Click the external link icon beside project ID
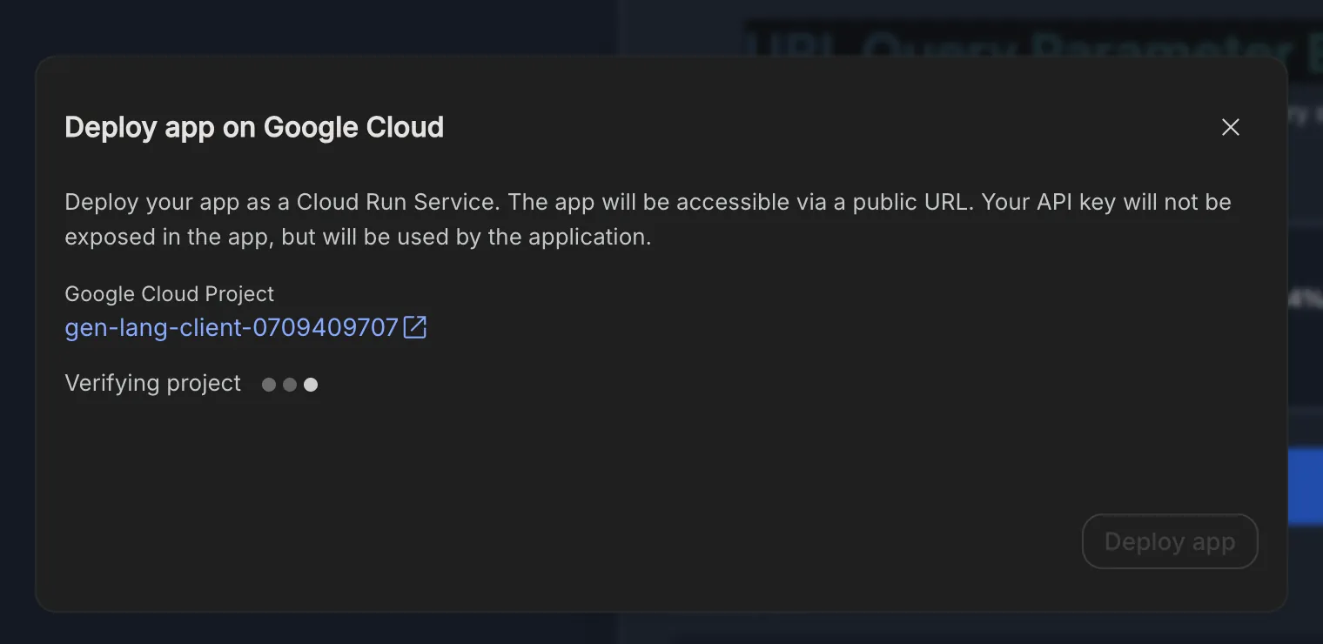The image size is (1323, 644). [x=415, y=327]
